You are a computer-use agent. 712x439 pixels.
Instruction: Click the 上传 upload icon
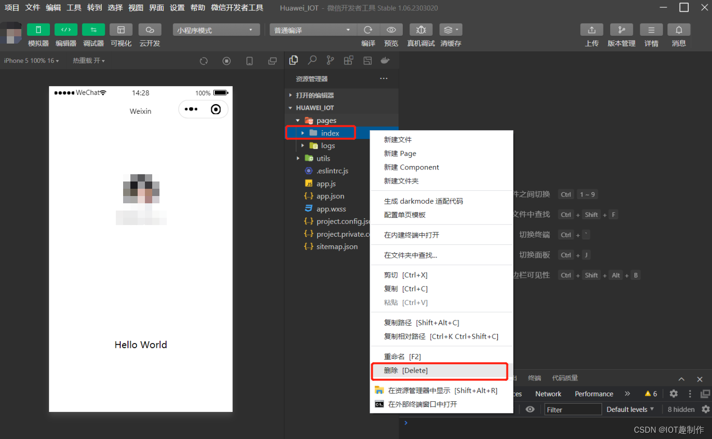tap(591, 30)
